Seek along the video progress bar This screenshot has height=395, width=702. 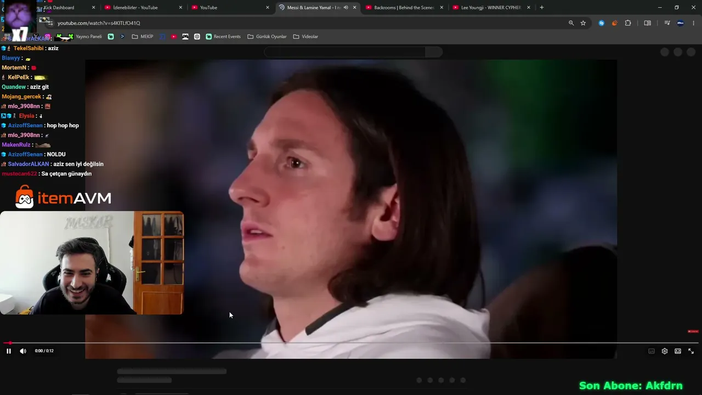(x=351, y=343)
